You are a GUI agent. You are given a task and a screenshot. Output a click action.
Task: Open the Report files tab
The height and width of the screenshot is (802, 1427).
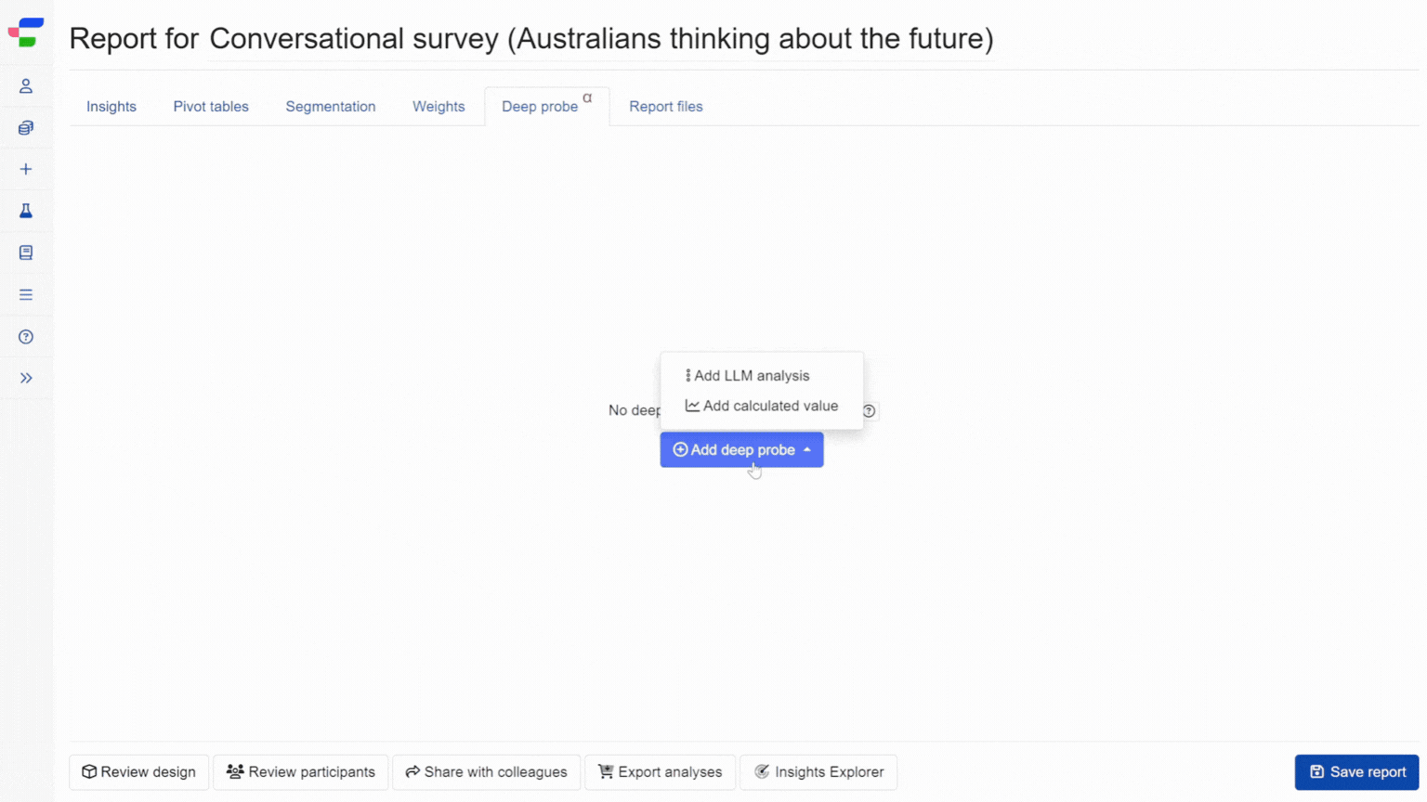[x=666, y=107]
